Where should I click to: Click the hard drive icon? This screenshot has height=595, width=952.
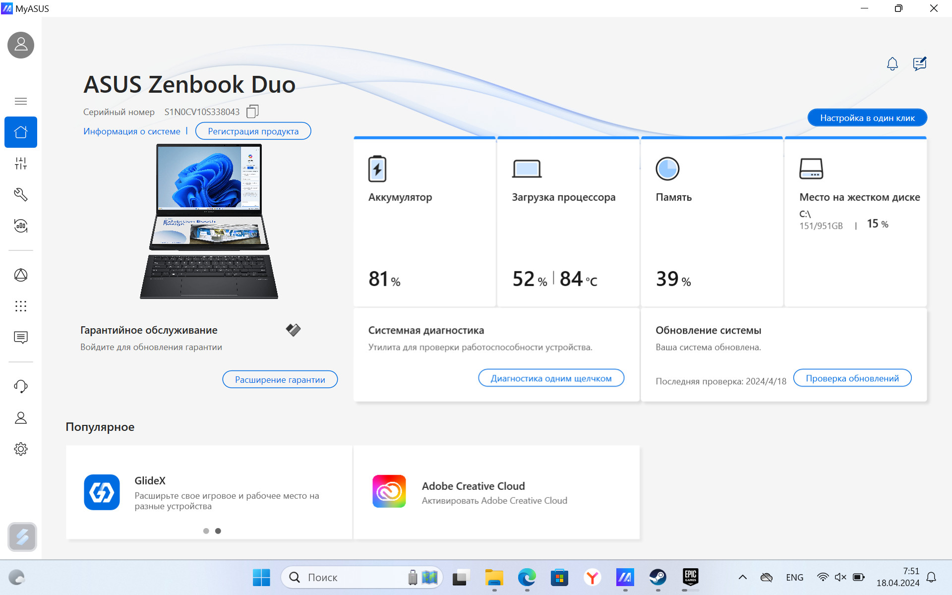811,169
